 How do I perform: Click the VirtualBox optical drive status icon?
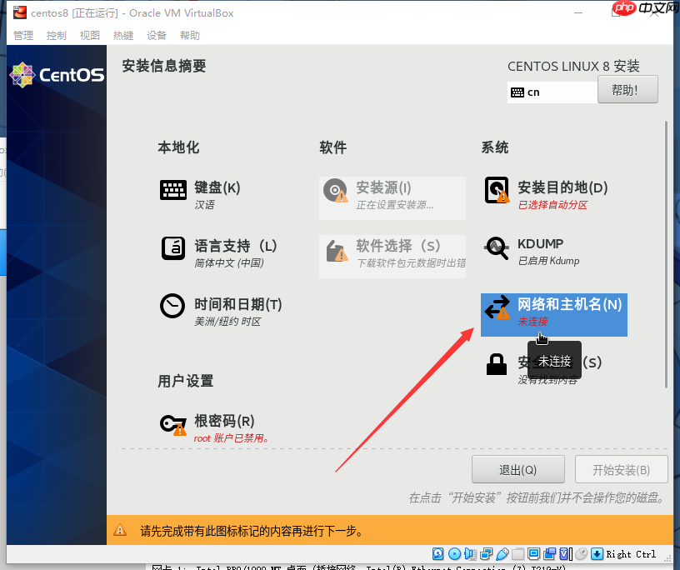454,553
